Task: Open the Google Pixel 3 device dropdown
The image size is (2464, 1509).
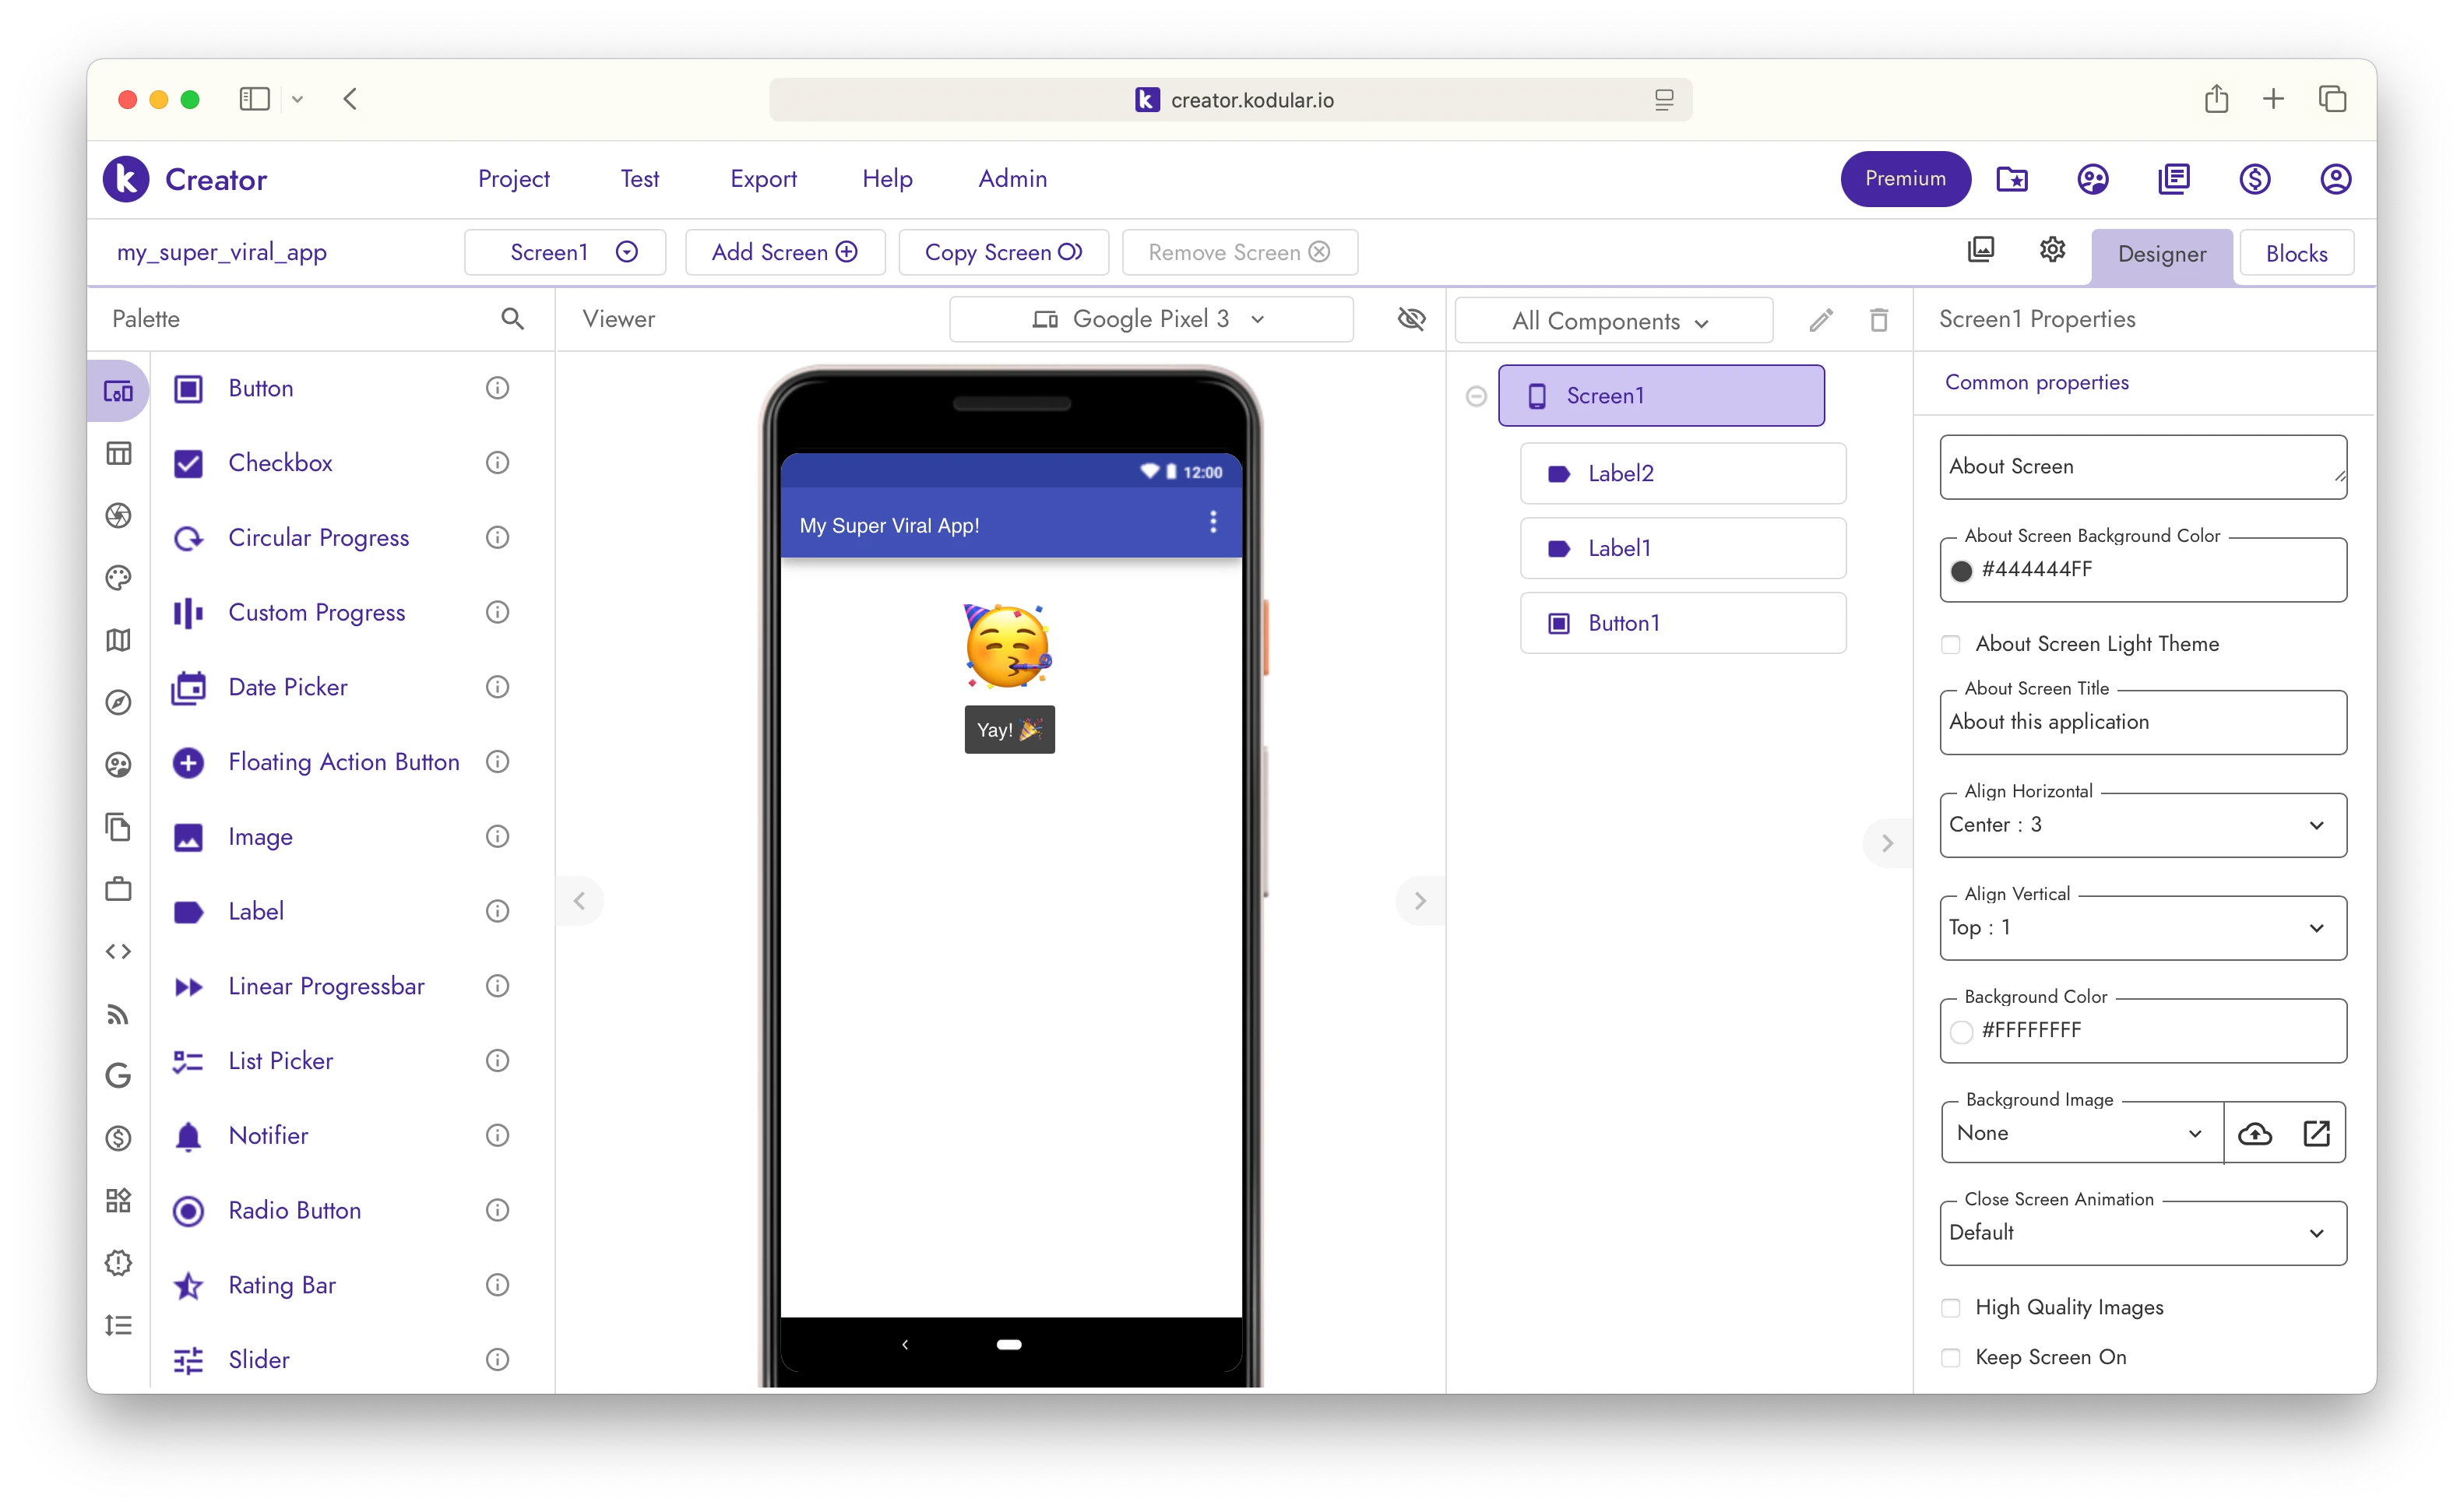Action: click(x=1151, y=318)
